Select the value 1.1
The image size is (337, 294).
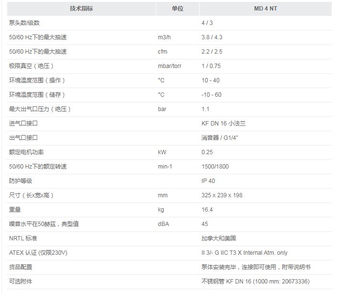click(x=205, y=109)
